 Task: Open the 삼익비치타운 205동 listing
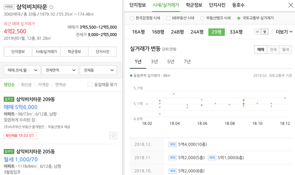click(36, 152)
